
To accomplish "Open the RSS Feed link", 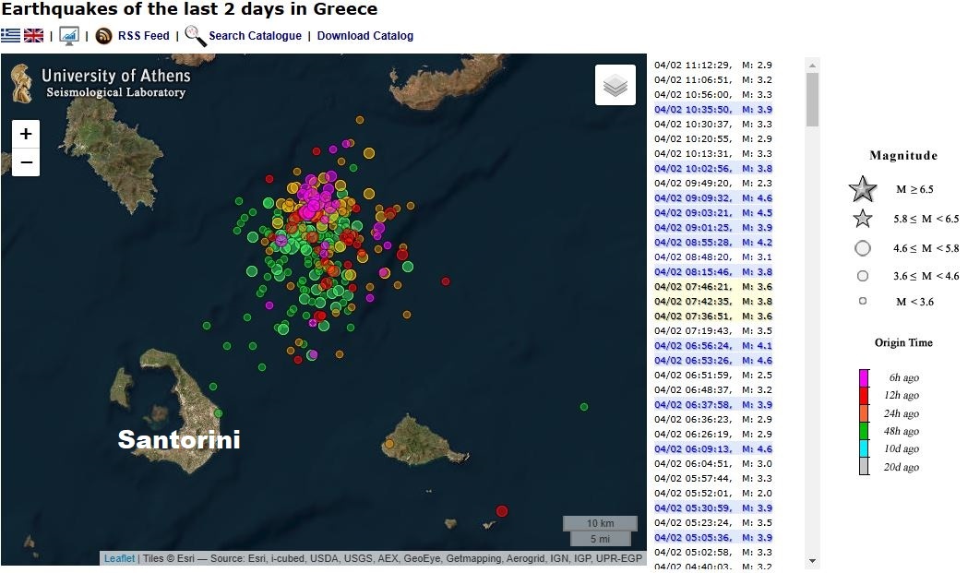I will (144, 36).
